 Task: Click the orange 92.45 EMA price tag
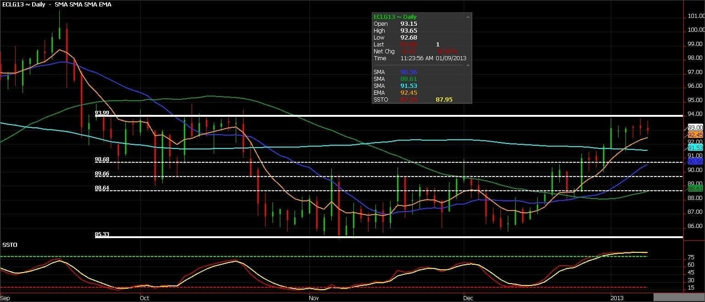tap(695, 135)
